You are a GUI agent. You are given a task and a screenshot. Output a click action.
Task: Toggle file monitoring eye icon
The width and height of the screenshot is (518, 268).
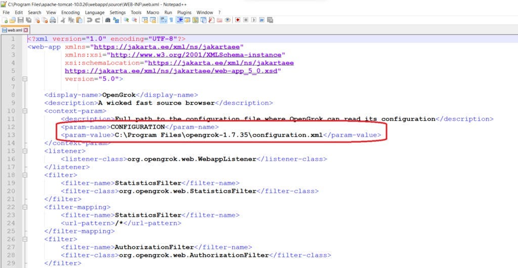tap(227, 20)
